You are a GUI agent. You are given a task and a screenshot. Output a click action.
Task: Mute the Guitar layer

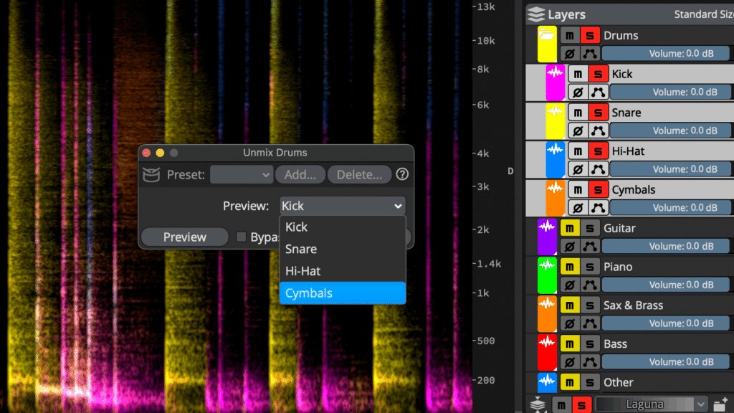[569, 228]
